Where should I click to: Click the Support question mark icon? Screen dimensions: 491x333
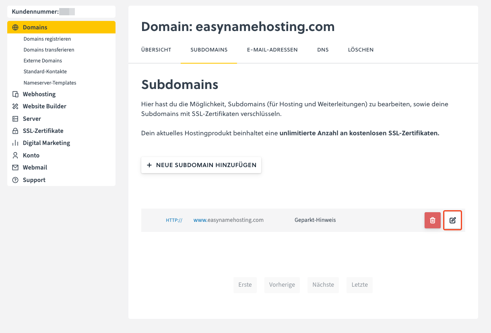pyautogui.click(x=15, y=180)
